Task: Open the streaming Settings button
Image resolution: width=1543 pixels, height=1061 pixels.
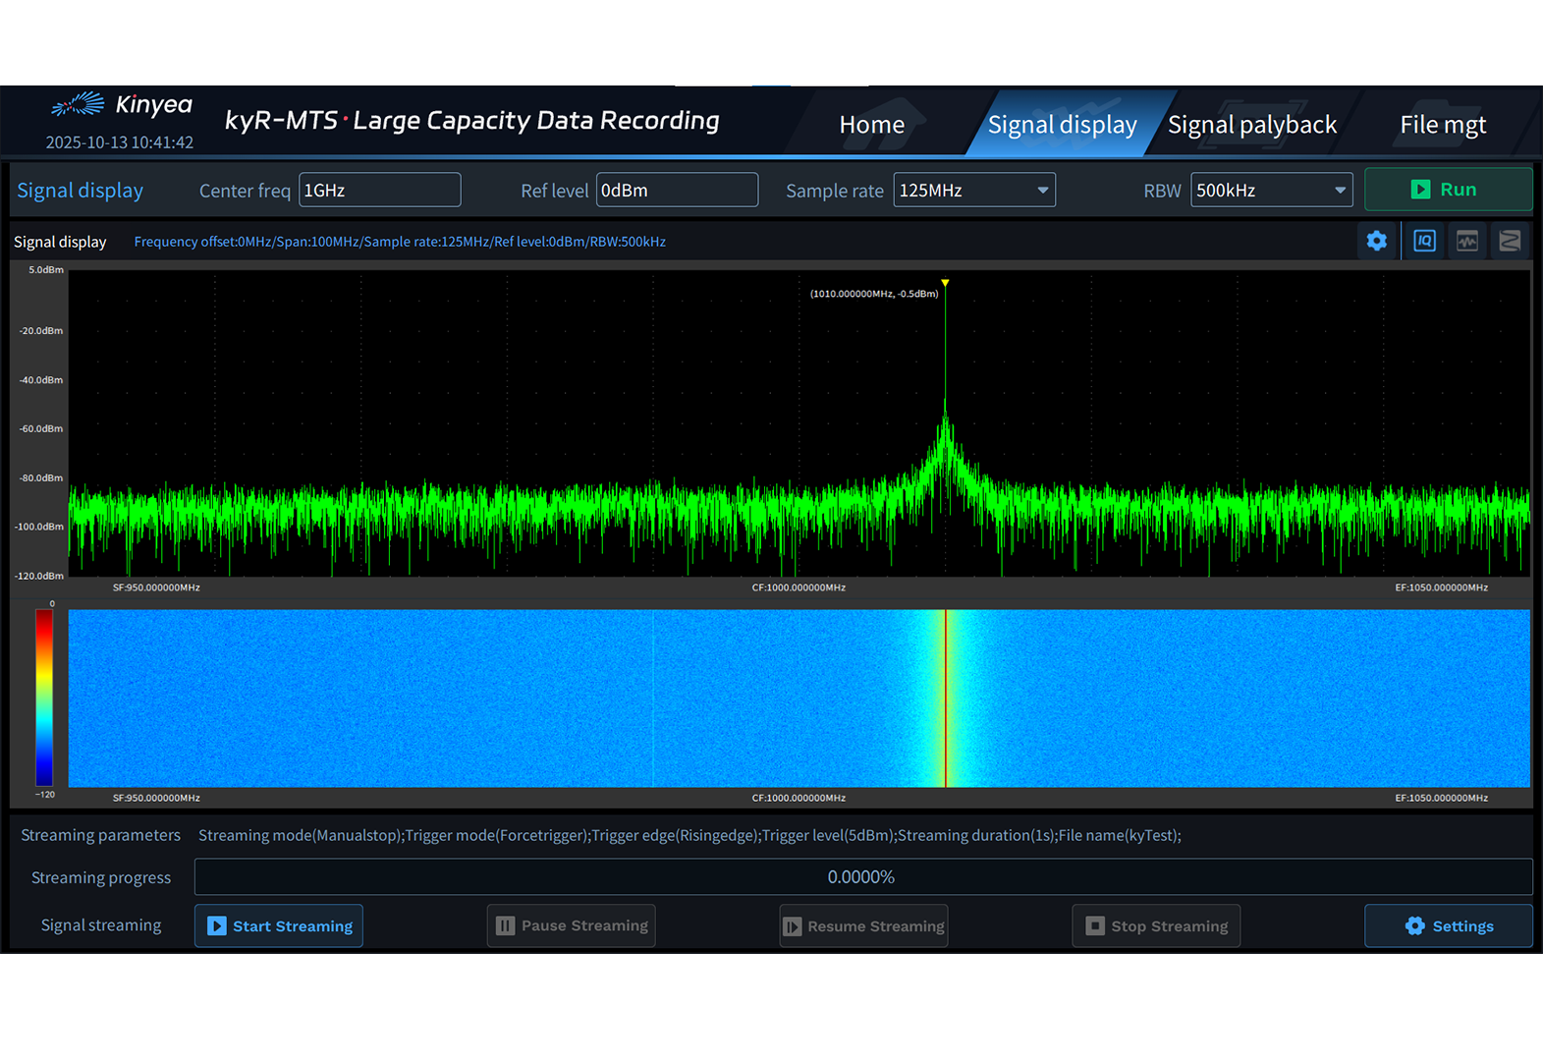Action: click(1448, 925)
